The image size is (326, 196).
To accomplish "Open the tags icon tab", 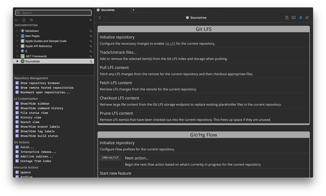I will [31, 20].
